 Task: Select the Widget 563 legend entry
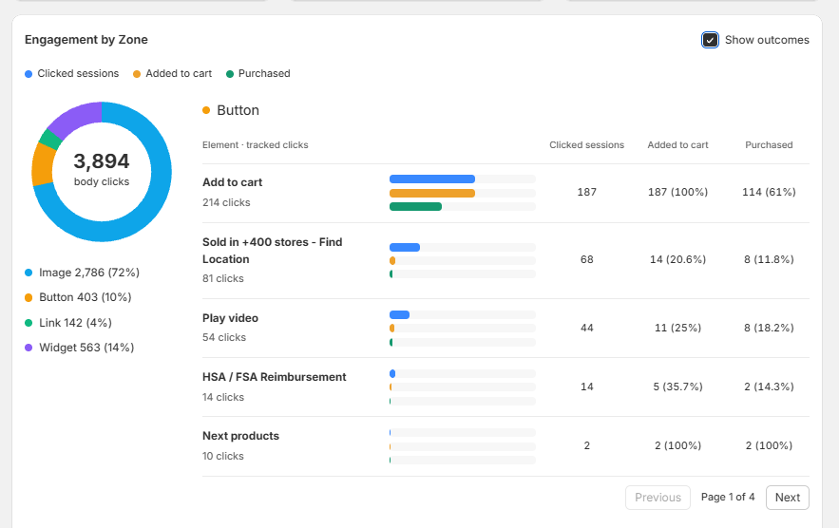pyautogui.click(x=80, y=348)
